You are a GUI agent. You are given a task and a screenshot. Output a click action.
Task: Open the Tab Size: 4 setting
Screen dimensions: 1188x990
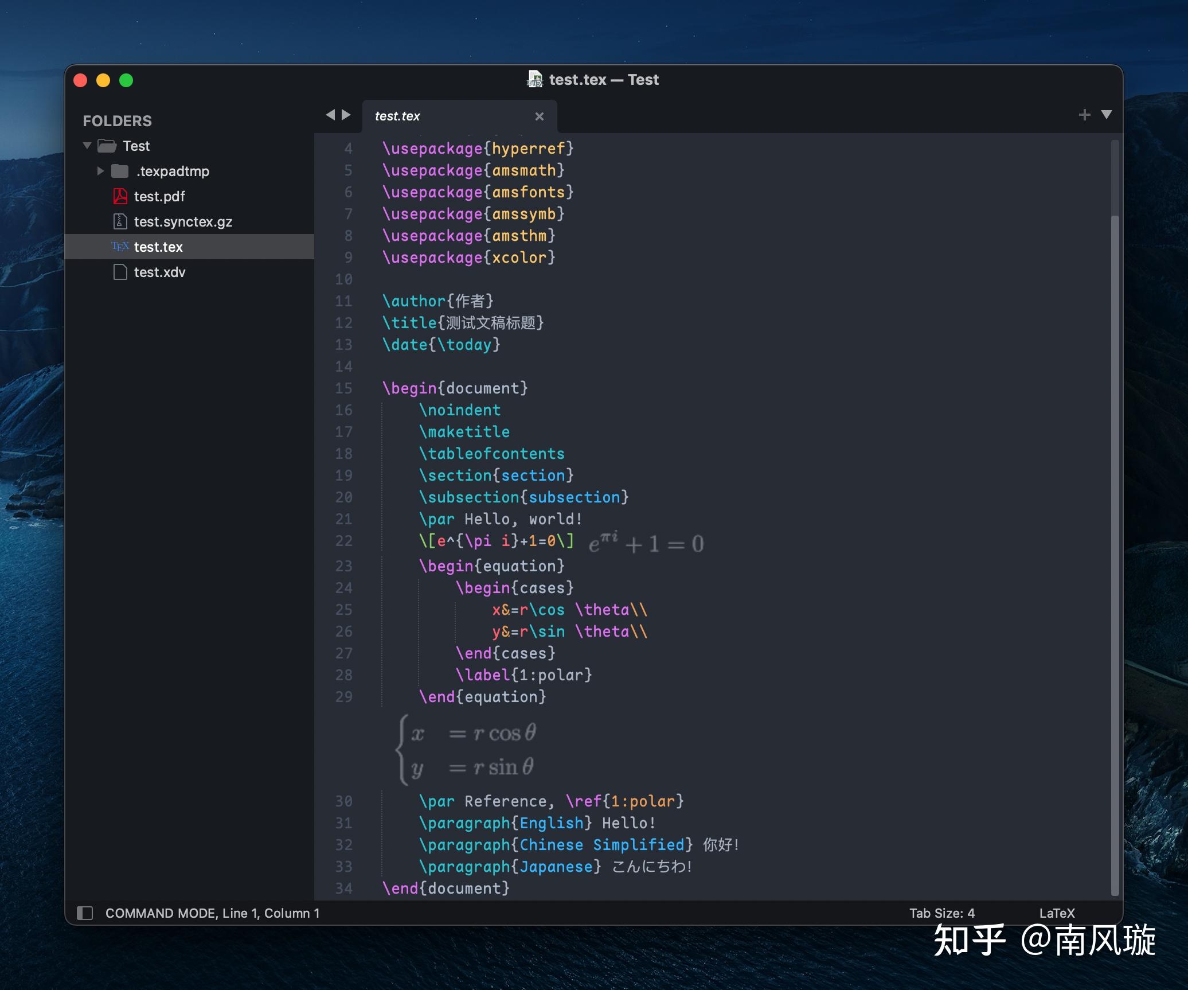pyautogui.click(x=941, y=913)
